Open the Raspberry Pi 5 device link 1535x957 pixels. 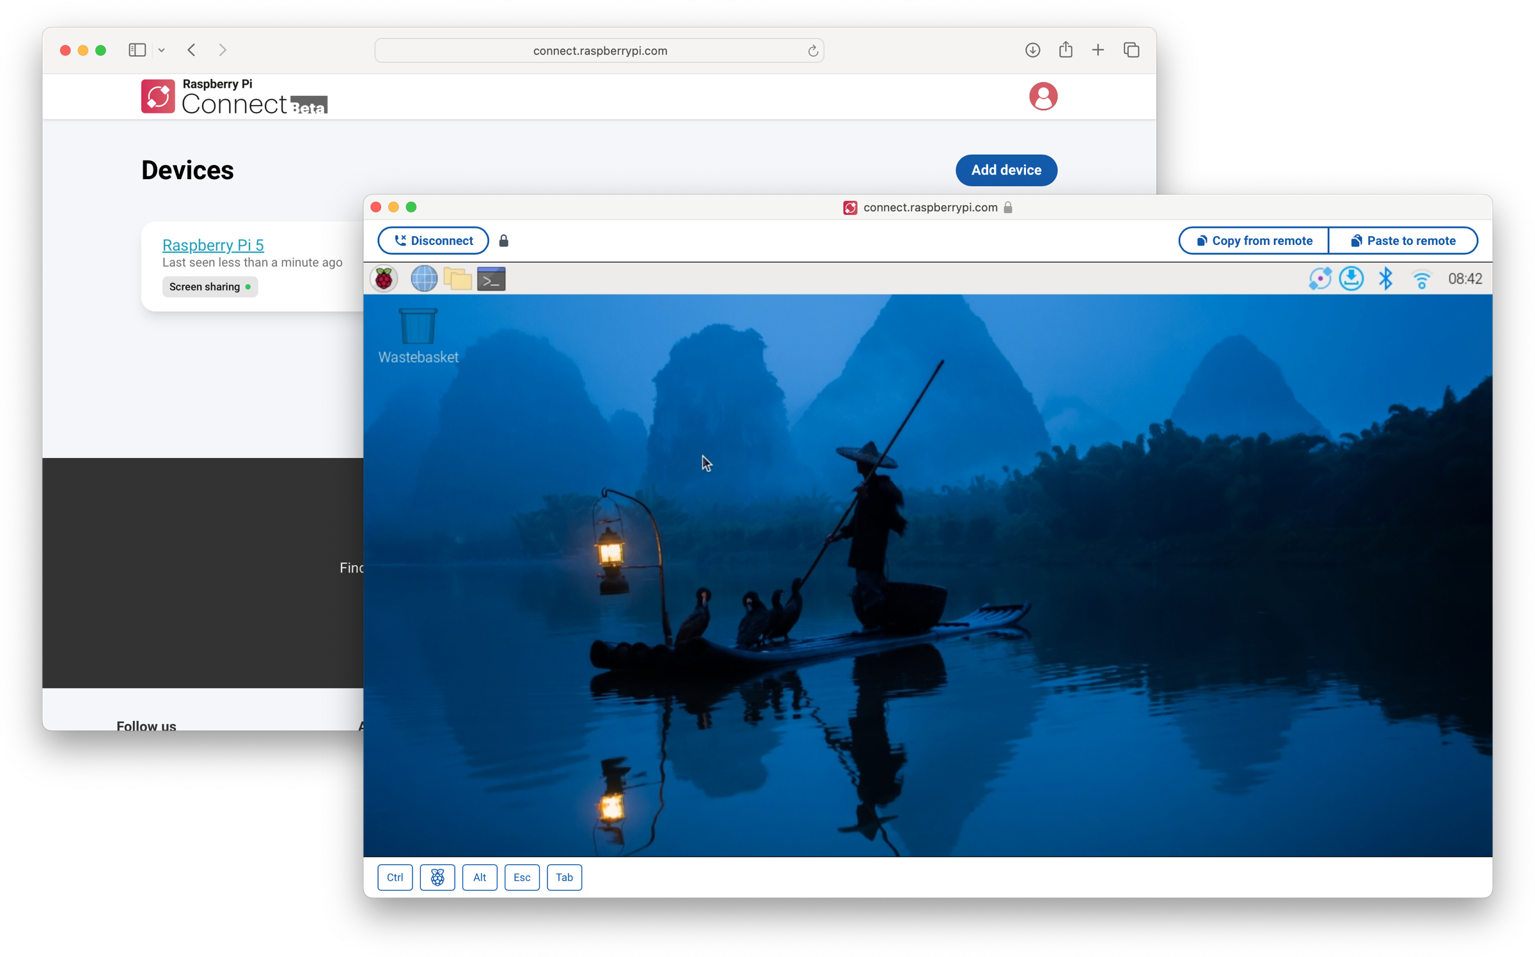213,245
